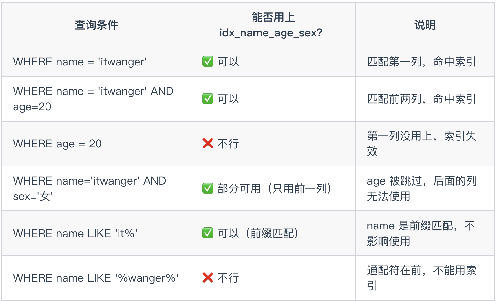Viewport: 496px width, 302px height.
Task: Click the 匹配第一列，命中索引 explanation
Action: (421, 62)
